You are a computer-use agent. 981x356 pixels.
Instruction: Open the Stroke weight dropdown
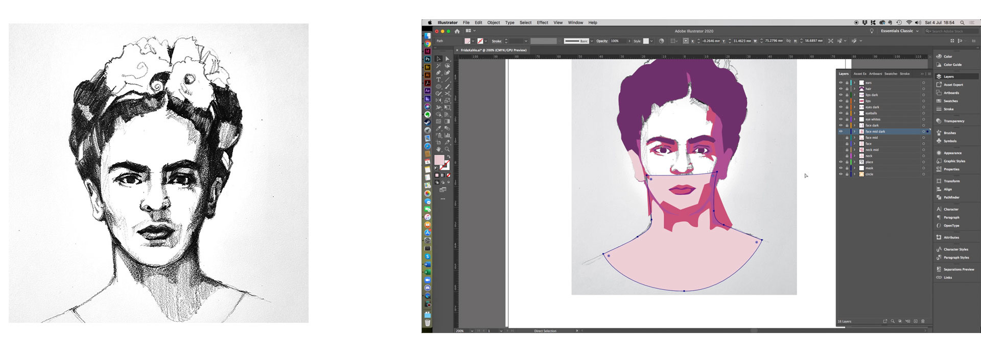point(526,41)
